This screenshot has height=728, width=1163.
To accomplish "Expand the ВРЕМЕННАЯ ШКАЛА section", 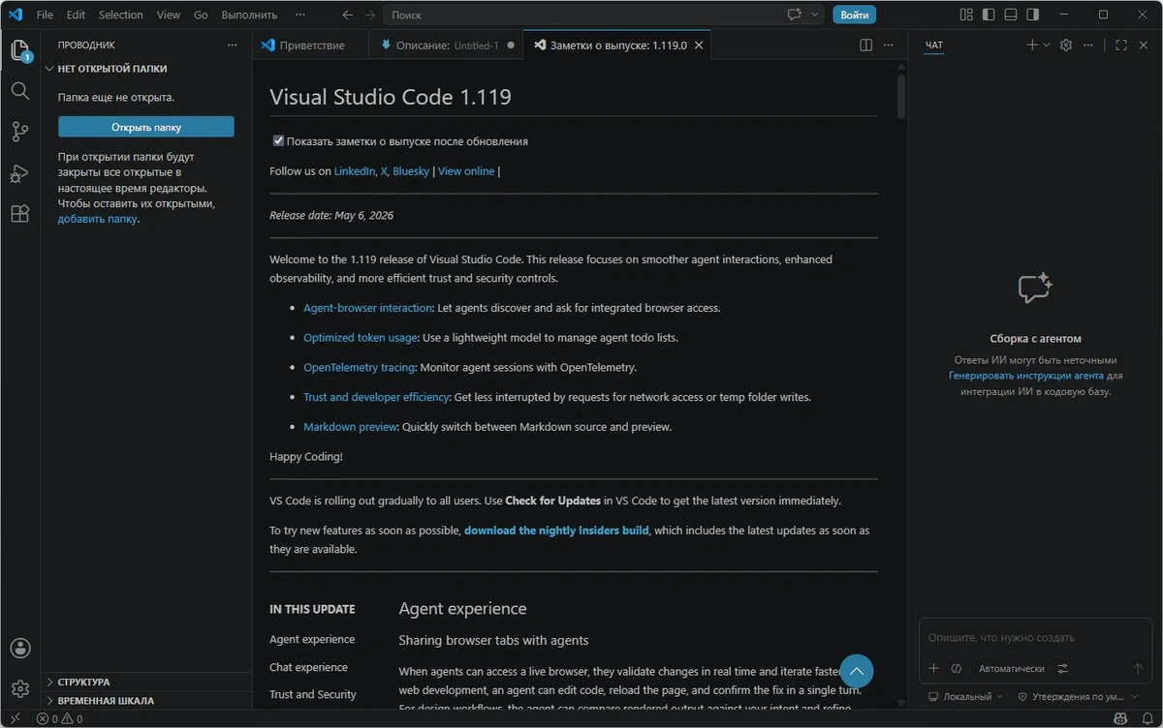I will coord(147,700).
